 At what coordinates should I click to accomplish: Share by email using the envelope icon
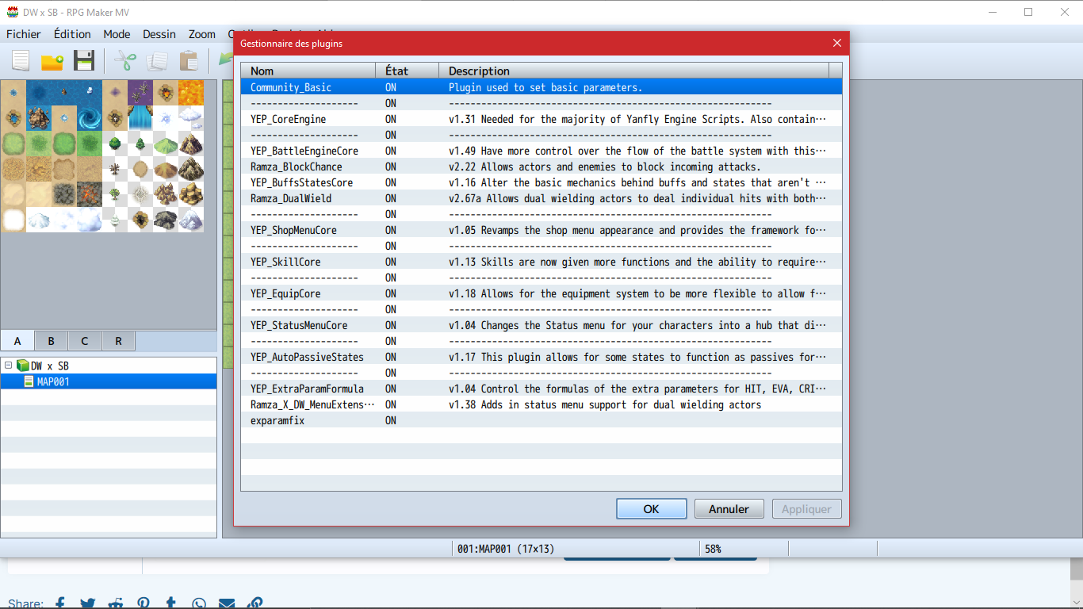click(x=227, y=603)
